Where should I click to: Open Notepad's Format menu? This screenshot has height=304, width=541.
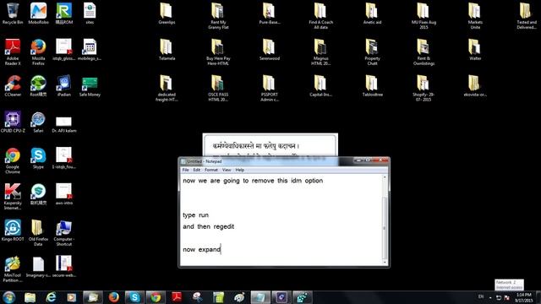point(210,170)
